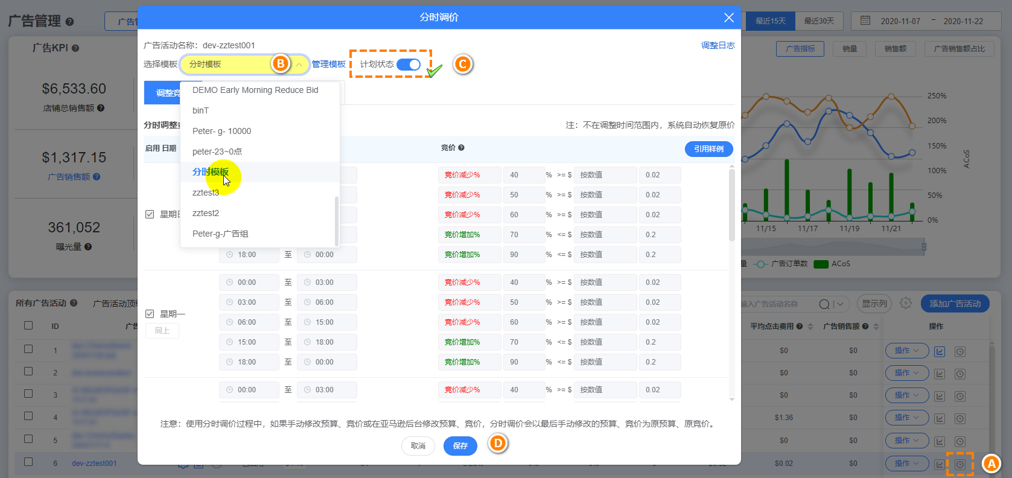Open trend chart icon for campaign row 1
This screenshot has height=478, width=1012.
tap(940, 351)
